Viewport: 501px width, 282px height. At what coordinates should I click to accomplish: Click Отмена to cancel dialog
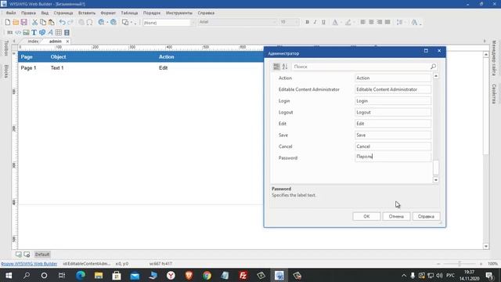click(396, 216)
